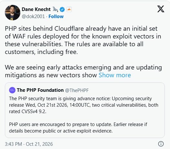
Task: Click the CVSSv4 9.2 rating line
Action: (28, 112)
